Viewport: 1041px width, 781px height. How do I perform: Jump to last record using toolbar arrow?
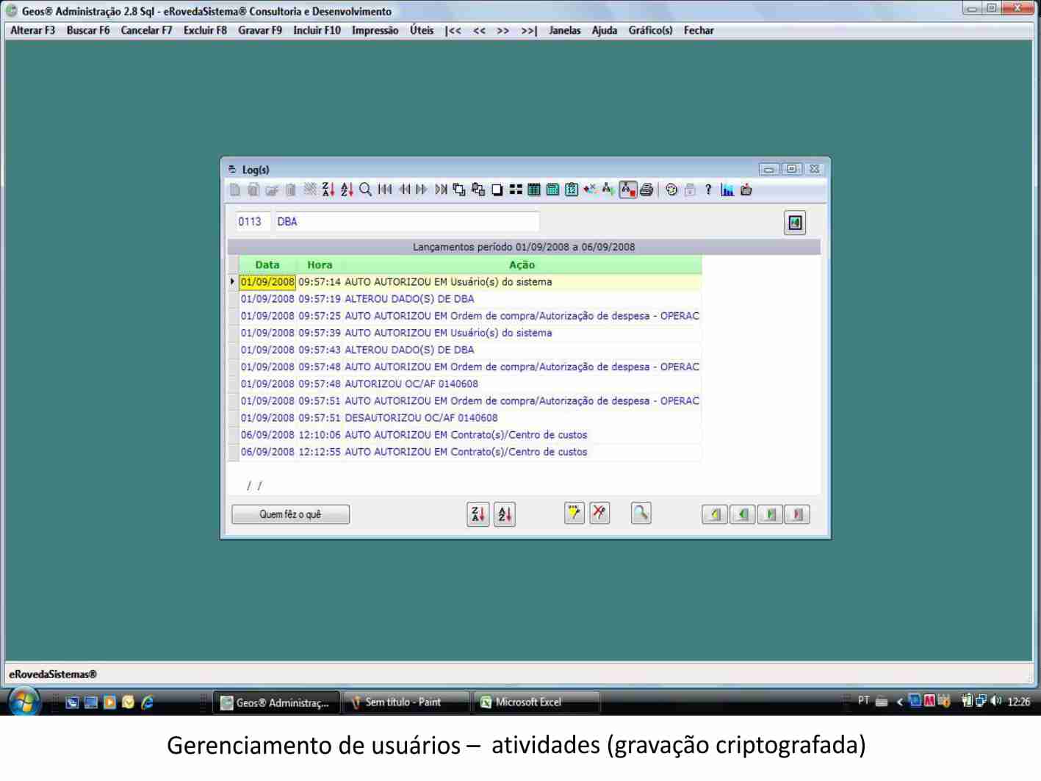(441, 190)
